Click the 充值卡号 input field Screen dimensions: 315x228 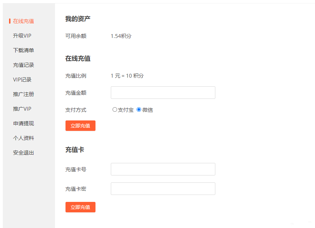pyautogui.click(x=163, y=169)
